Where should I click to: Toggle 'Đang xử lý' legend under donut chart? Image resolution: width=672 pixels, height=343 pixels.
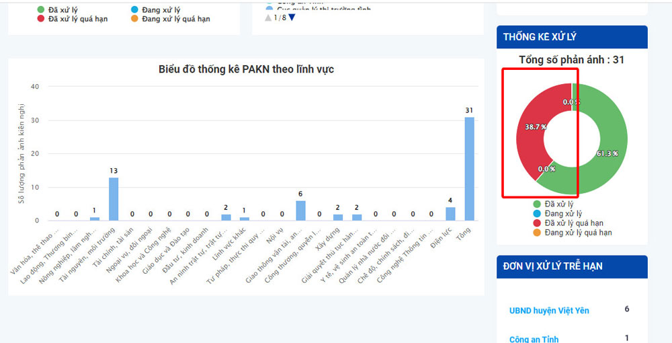click(558, 213)
